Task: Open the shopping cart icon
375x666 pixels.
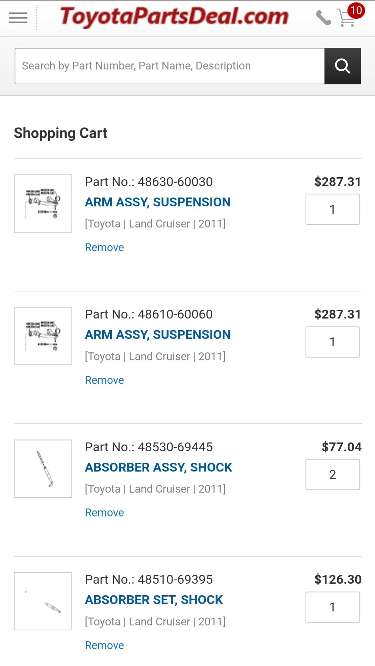Action: [x=348, y=17]
